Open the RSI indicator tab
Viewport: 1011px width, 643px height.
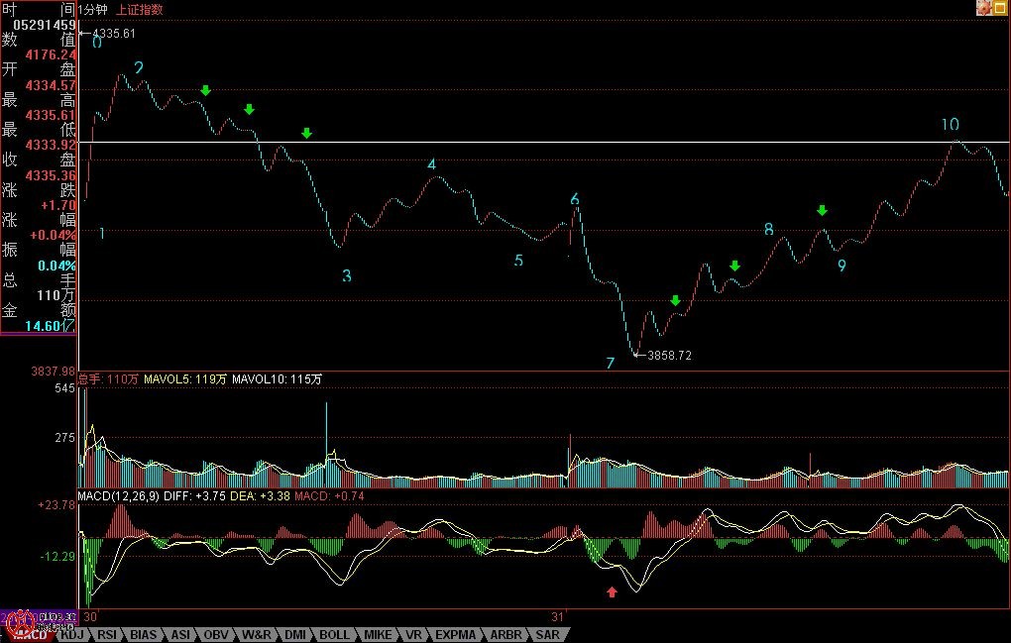[x=107, y=634]
